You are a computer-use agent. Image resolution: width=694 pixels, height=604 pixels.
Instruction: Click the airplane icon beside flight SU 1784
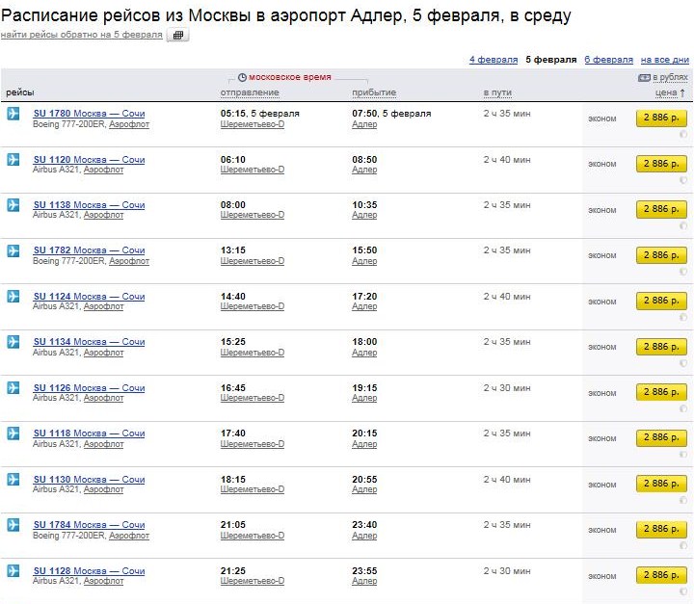pyautogui.click(x=13, y=525)
